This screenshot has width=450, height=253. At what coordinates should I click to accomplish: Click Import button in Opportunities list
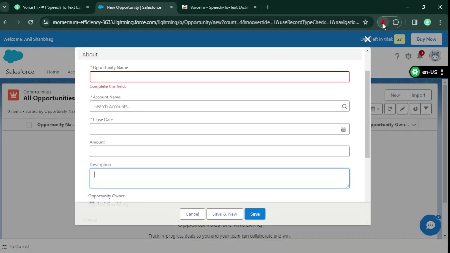coord(418,95)
